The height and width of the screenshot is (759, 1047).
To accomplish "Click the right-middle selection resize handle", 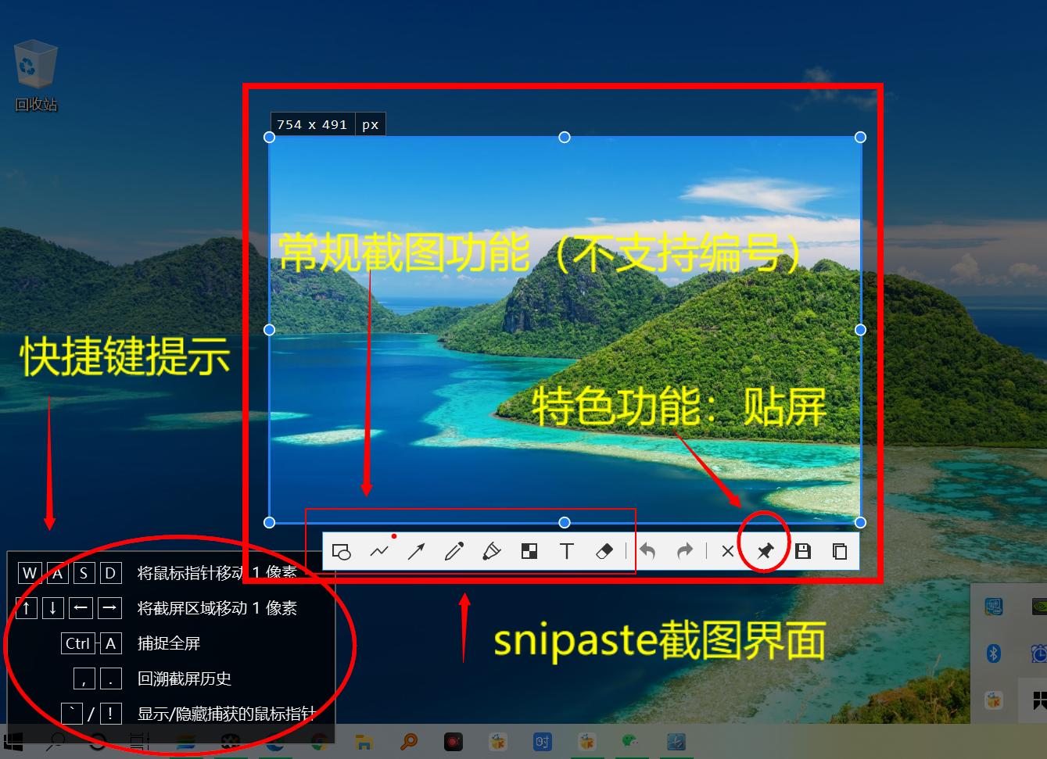I will 860,330.
